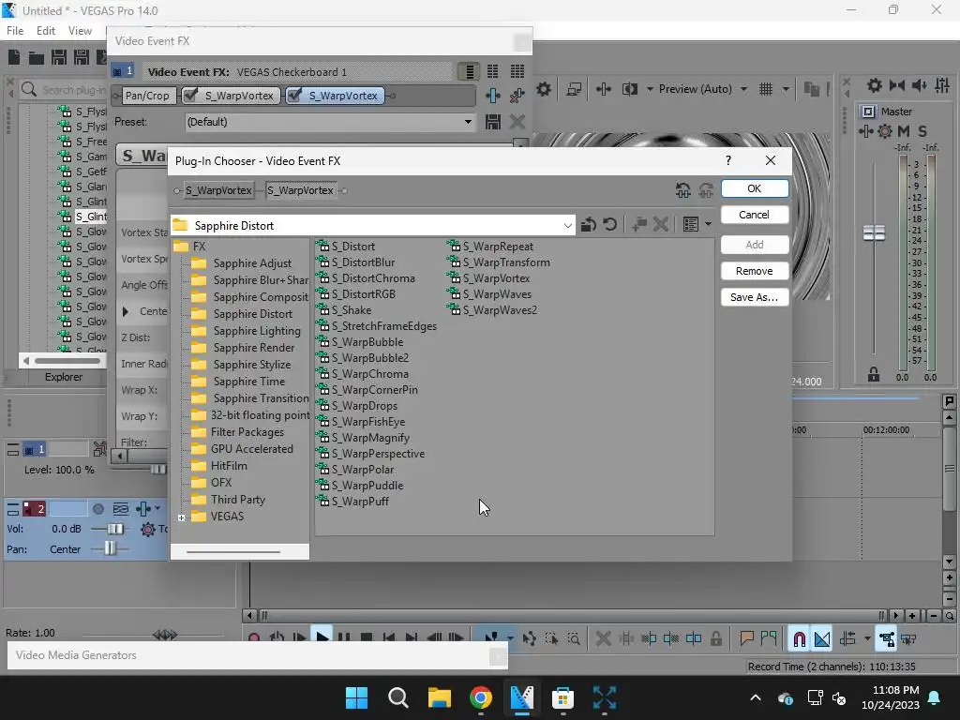Select the Sapphire Adjust folder
The width and height of the screenshot is (960, 720).
click(252, 263)
